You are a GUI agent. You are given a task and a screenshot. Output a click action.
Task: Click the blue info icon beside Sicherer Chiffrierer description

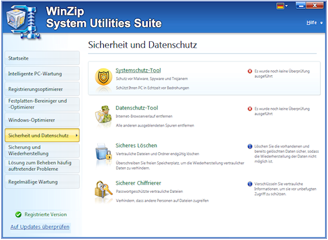click(x=250, y=184)
